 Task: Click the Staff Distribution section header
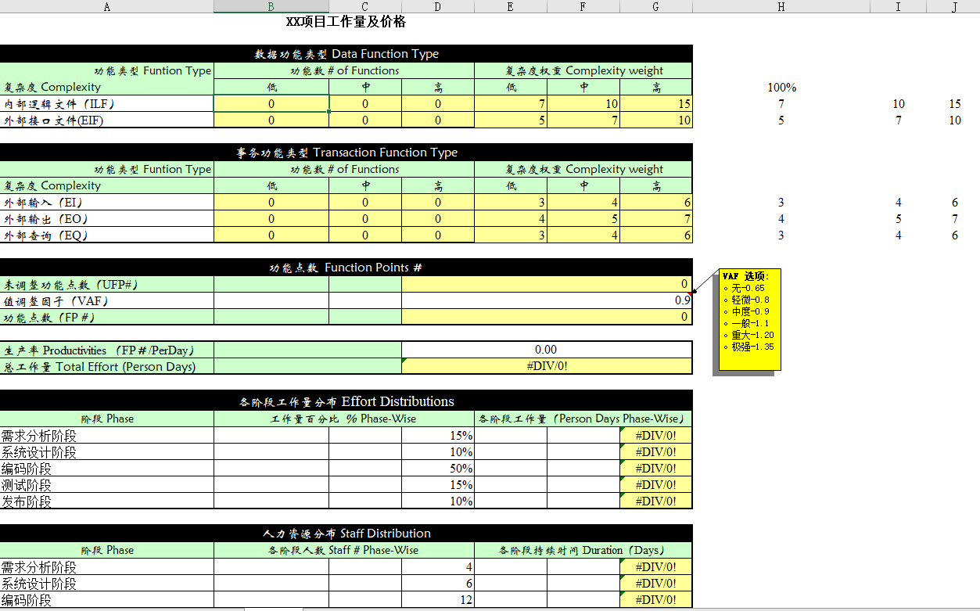click(x=346, y=534)
